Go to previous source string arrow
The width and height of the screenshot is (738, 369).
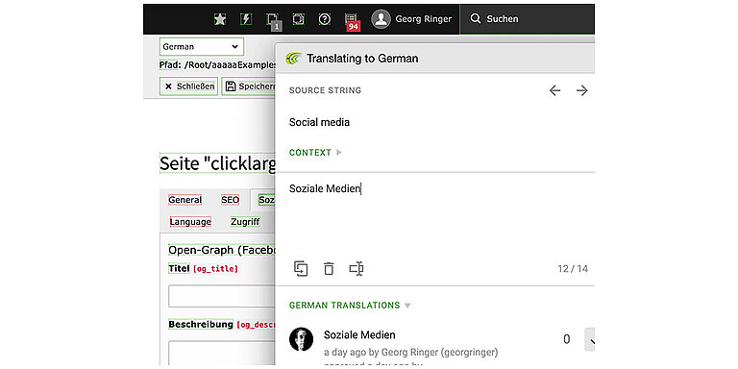554,90
